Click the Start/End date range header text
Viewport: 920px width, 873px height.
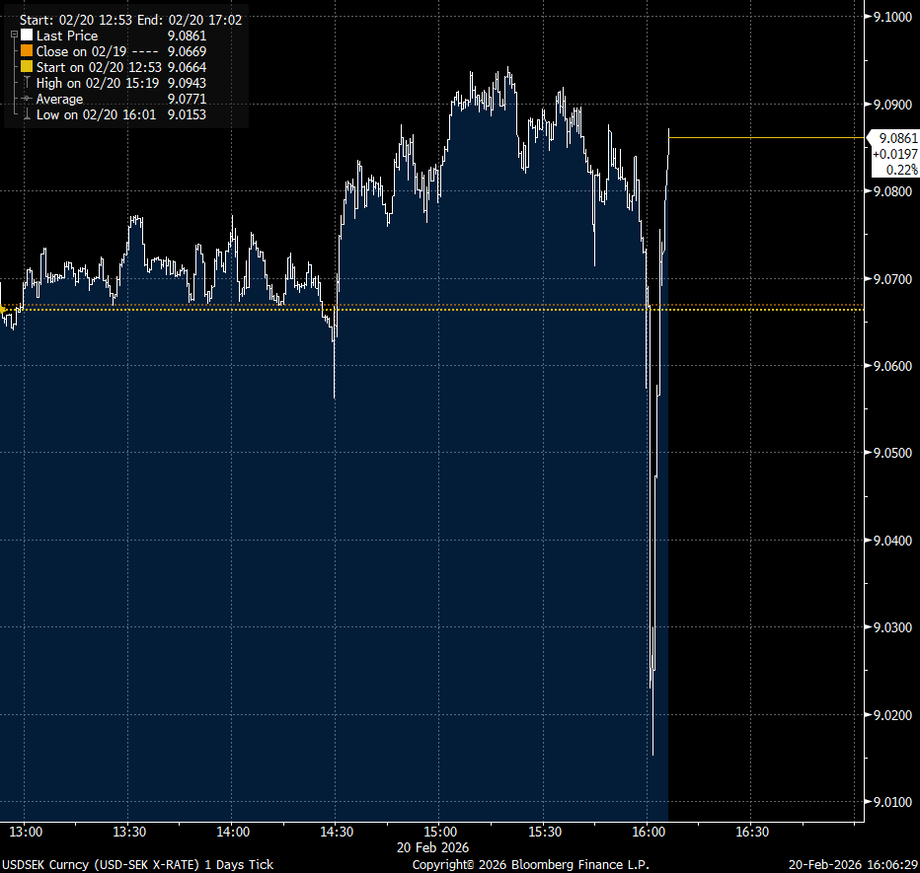coord(131,20)
